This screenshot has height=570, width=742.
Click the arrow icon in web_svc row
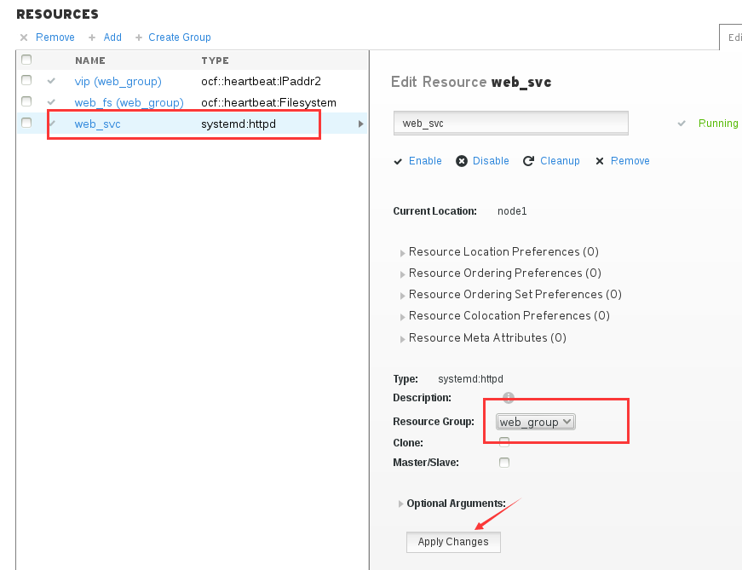pos(360,124)
